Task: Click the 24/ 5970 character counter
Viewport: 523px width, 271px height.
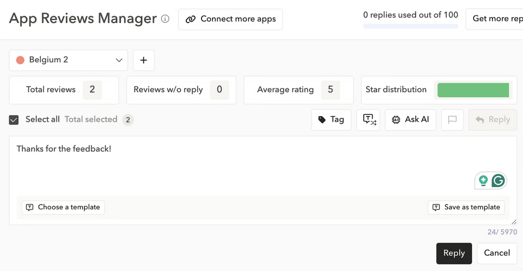Action: [x=502, y=233]
